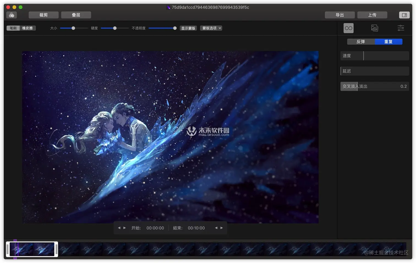Open the adjustments sliders panel icon
The image size is (416, 263).
click(401, 28)
